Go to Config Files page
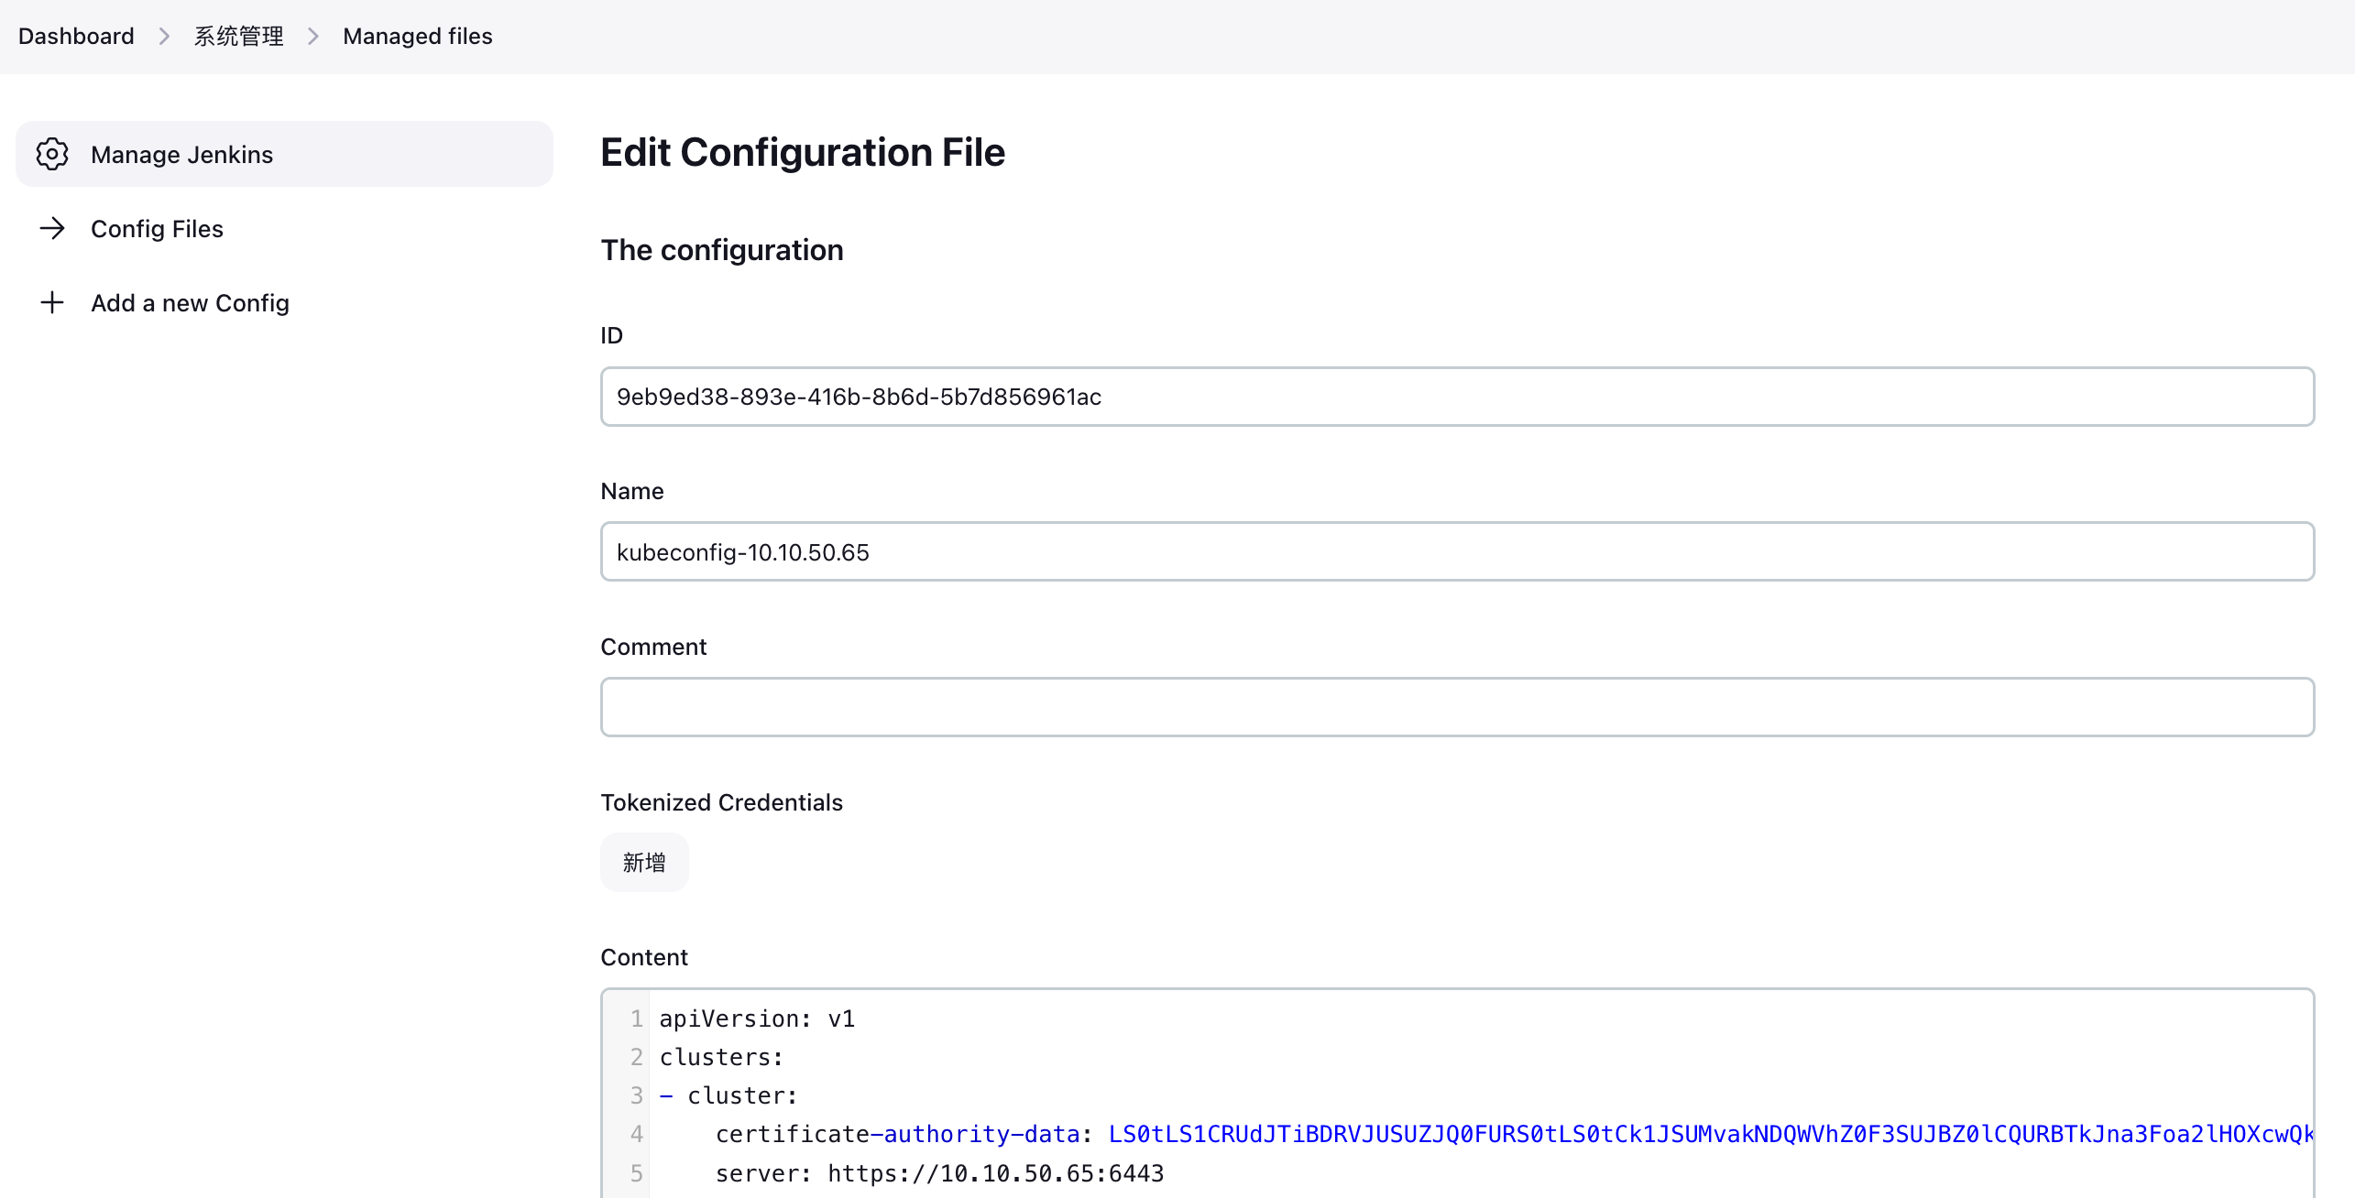This screenshot has height=1198, width=2355. [157, 229]
